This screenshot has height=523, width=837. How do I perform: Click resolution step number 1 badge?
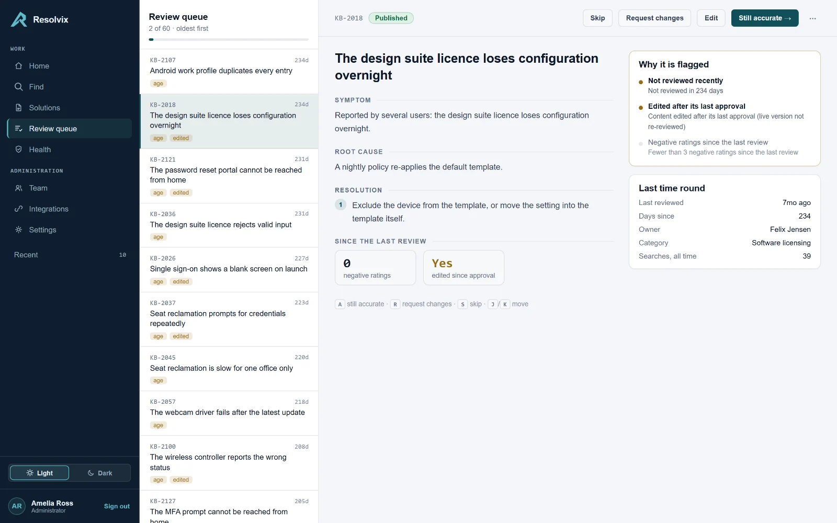point(341,204)
